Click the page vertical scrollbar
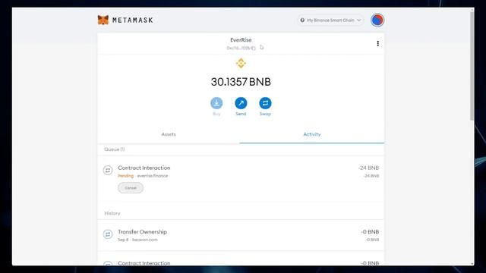Image resolution: width=486 pixels, height=273 pixels. [472, 67]
